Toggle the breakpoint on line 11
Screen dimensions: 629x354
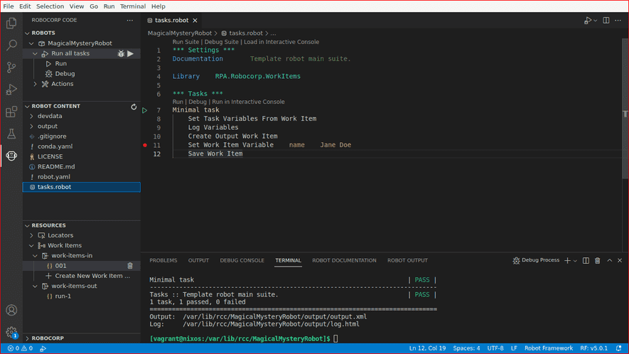pyautogui.click(x=145, y=145)
